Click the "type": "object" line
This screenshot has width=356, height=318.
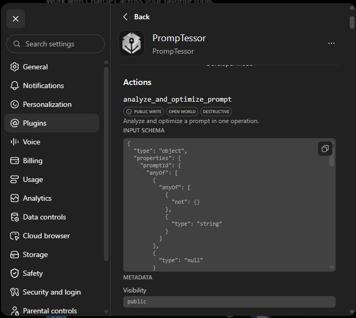point(160,151)
